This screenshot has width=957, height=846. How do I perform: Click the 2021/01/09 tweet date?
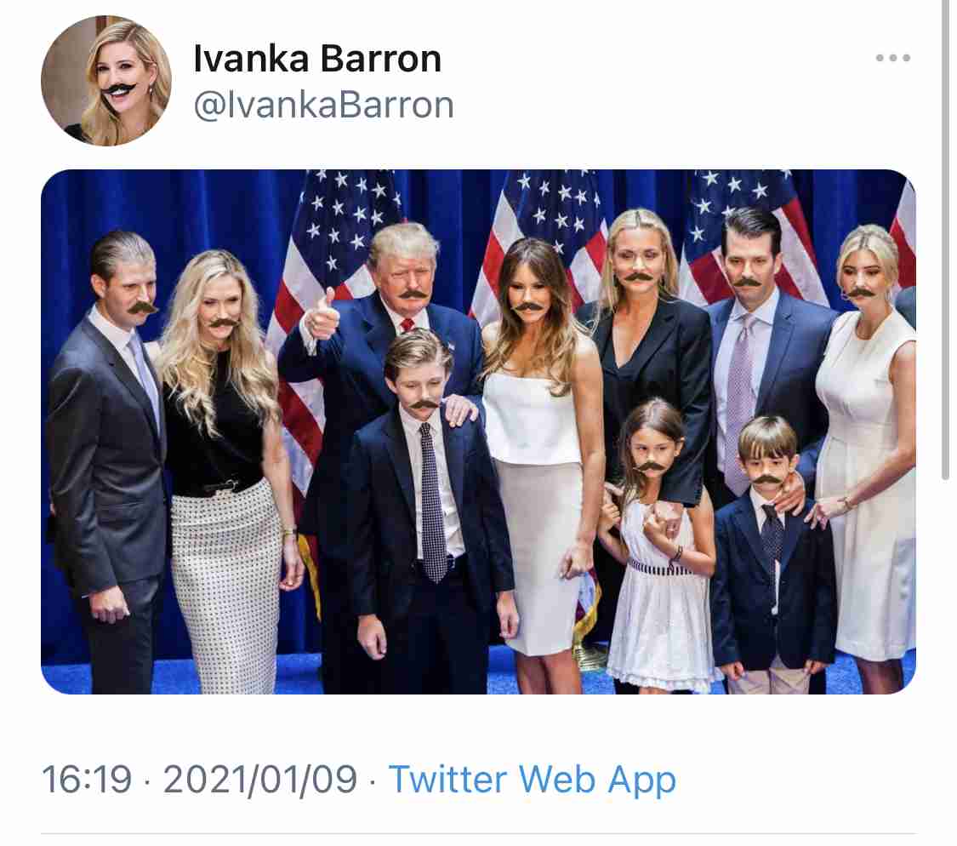[260, 780]
